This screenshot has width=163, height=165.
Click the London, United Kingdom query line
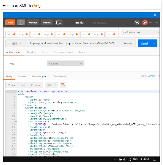[x=52, y=102]
